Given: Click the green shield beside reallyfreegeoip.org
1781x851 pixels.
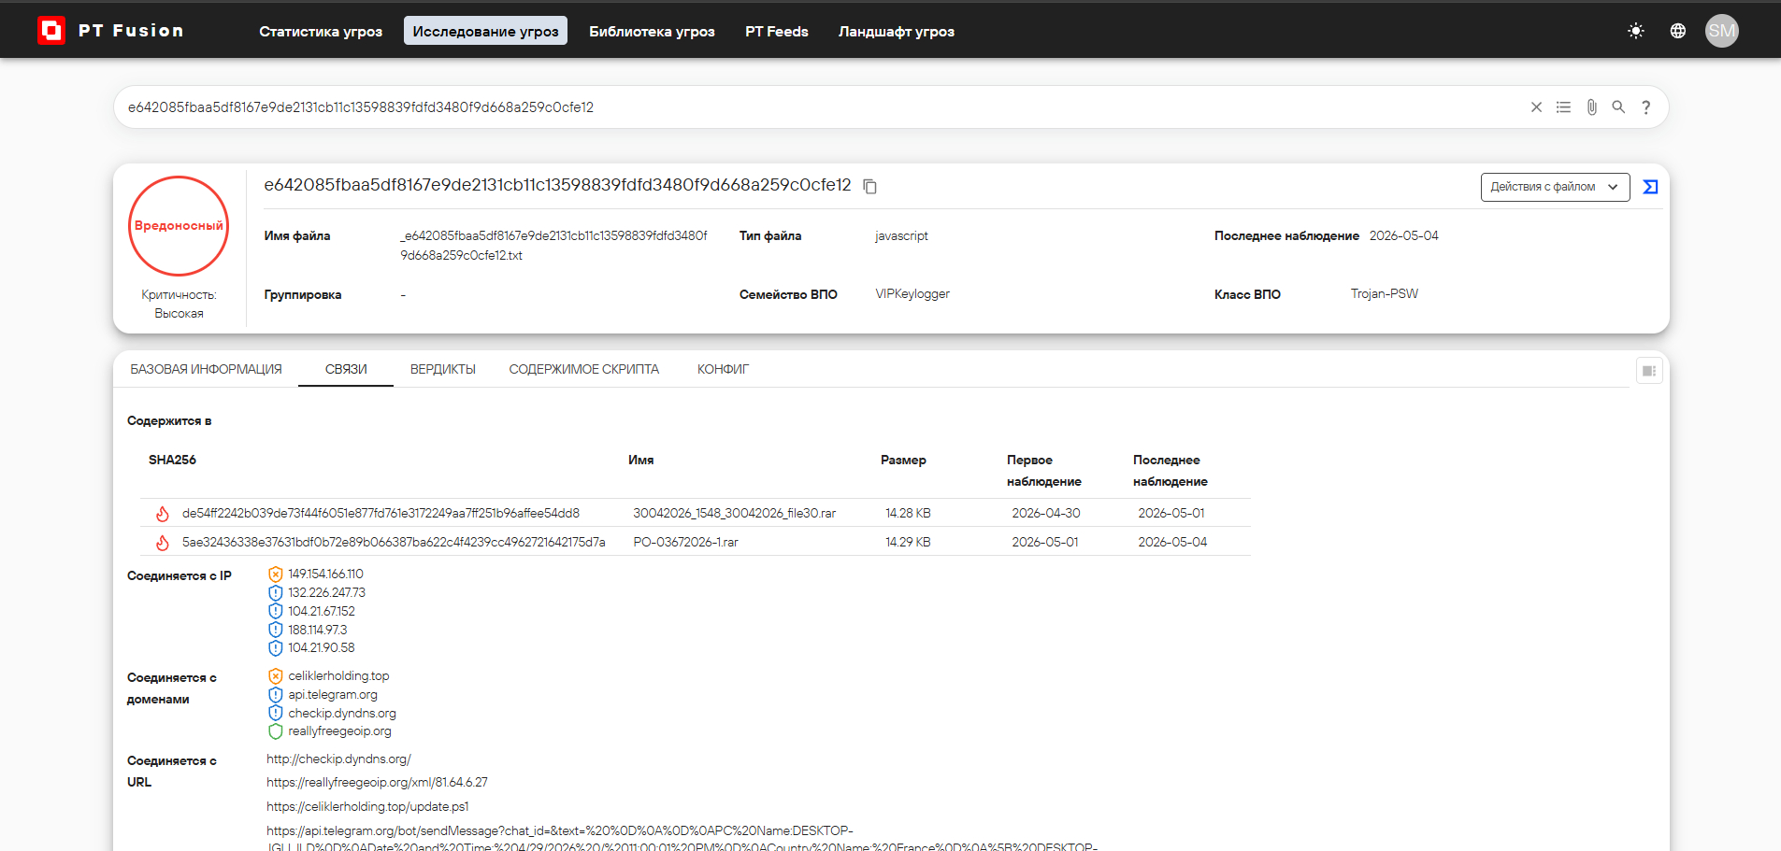Looking at the screenshot, I should (x=275, y=731).
